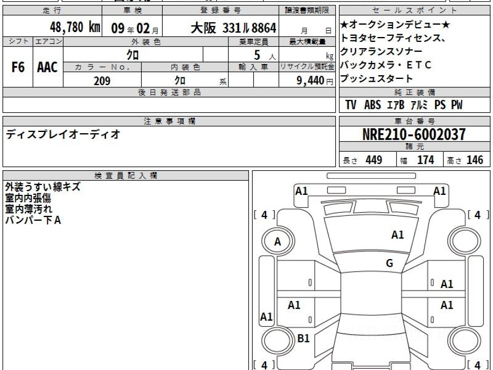
Task: Select the 09年02月 inspection date
Action: (x=135, y=28)
